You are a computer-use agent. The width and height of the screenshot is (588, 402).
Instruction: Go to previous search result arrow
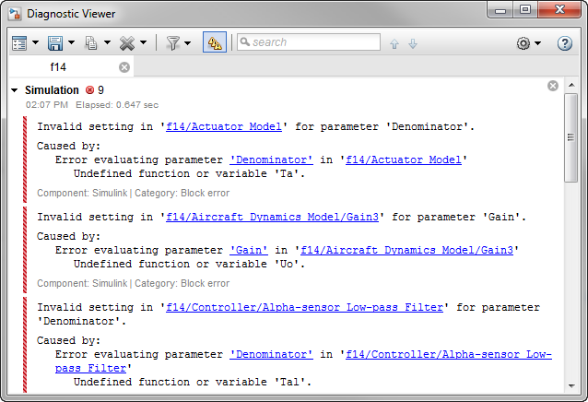(394, 43)
